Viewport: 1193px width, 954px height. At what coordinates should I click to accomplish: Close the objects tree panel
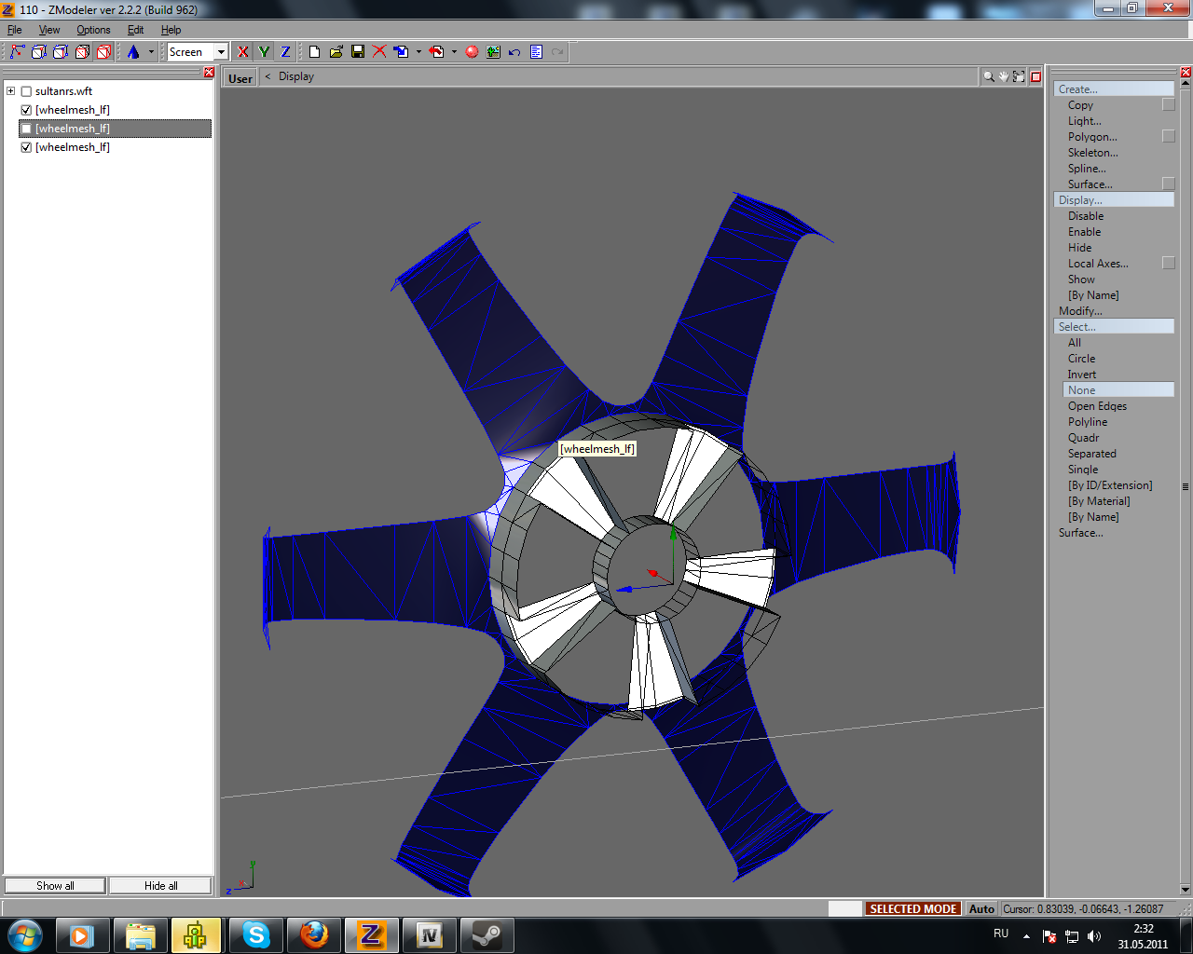209,73
